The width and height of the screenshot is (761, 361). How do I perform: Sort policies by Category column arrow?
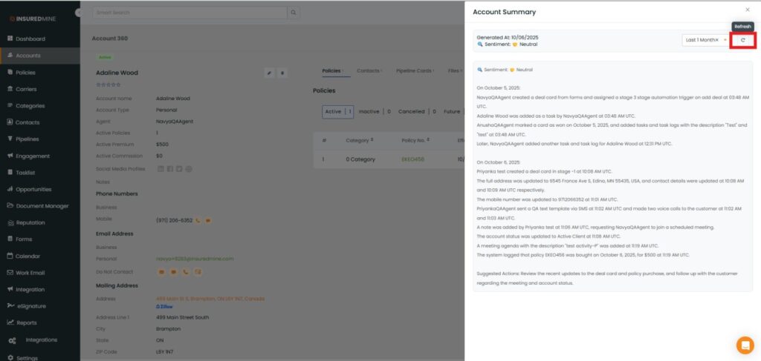(372, 139)
